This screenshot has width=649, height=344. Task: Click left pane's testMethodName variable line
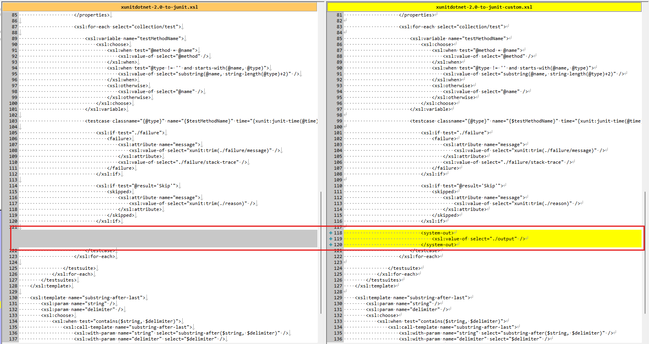pos(134,38)
